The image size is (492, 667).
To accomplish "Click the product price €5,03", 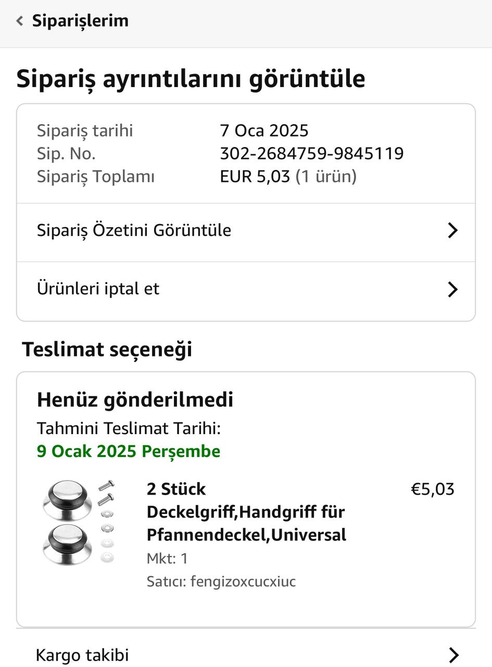I will coord(433,489).
